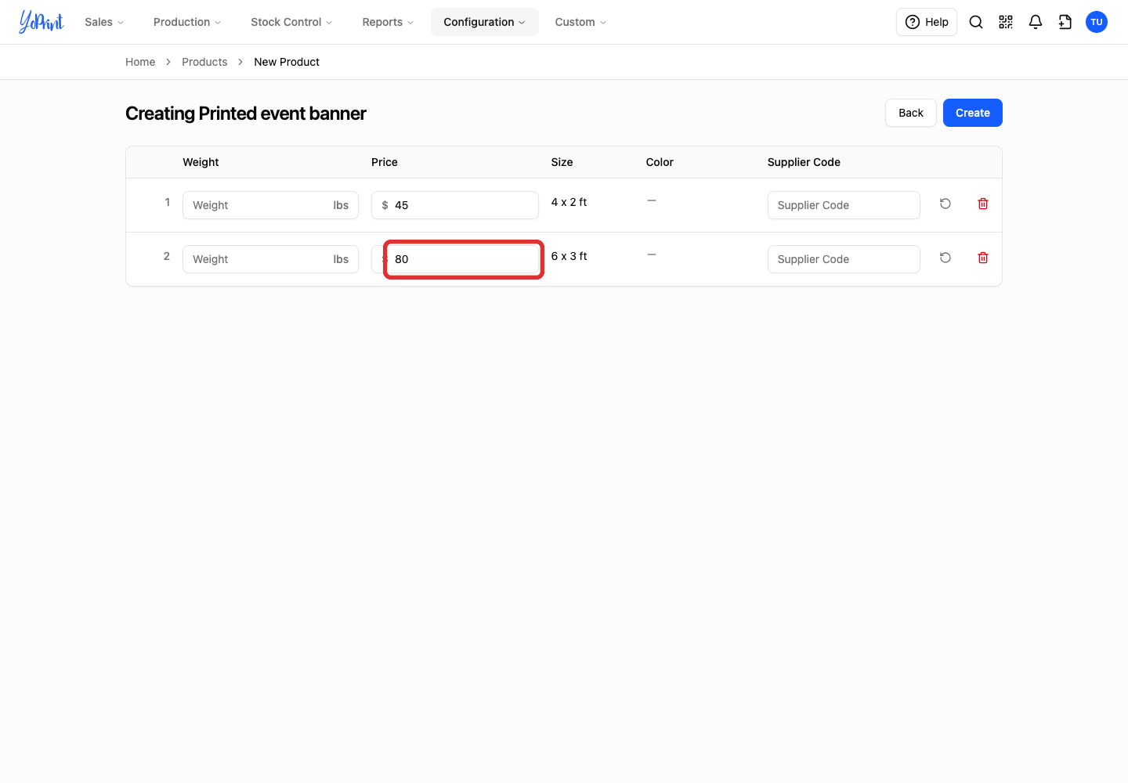The image size is (1128, 783).
Task: Expand the Reports menu
Action: (388, 22)
